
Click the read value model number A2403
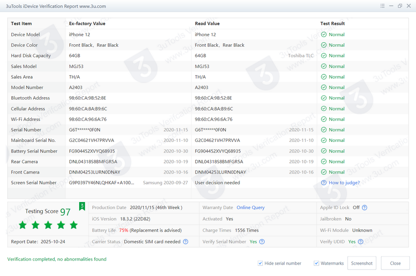click(x=201, y=87)
